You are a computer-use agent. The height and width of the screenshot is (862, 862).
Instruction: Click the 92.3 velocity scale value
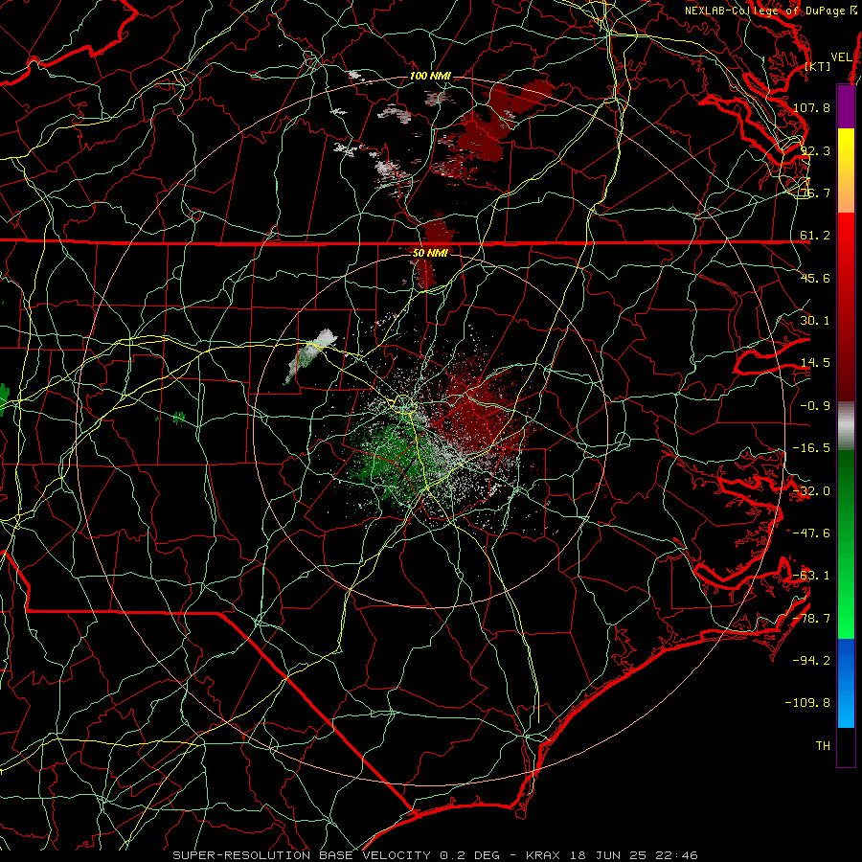tap(815, 150)
